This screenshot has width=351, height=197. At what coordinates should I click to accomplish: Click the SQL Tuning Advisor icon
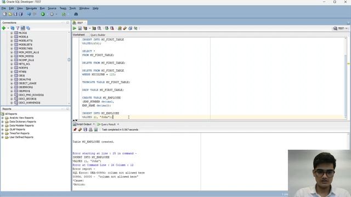(x=99, y=28)
